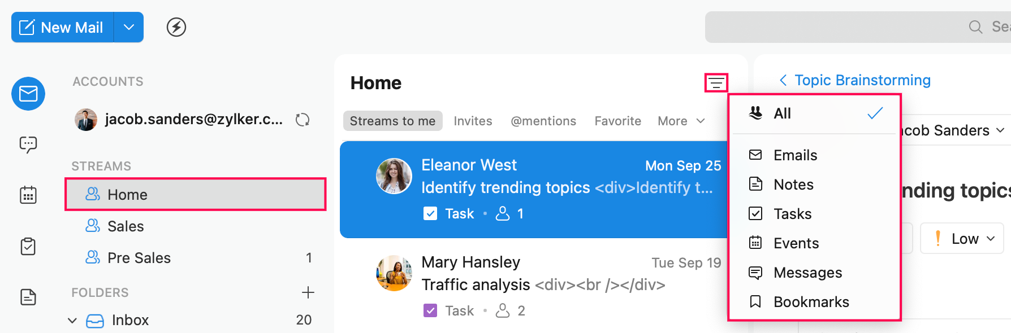
Task: Check Eleanor West's task checkbox
Action: tap(430, 213)
